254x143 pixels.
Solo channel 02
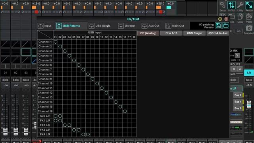[16, 80]
